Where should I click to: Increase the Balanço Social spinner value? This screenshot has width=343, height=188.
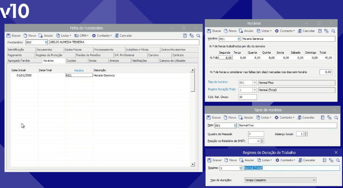pos(306,132)
